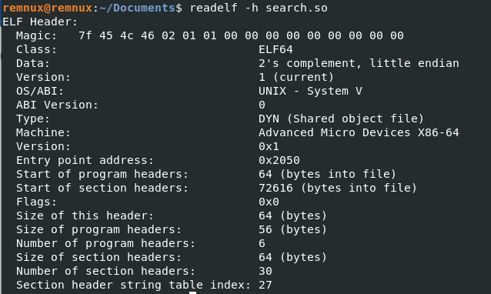Screen dimensions: 491x294
Task: Click the remnux@remnux prompt username text
Action: 48,8
